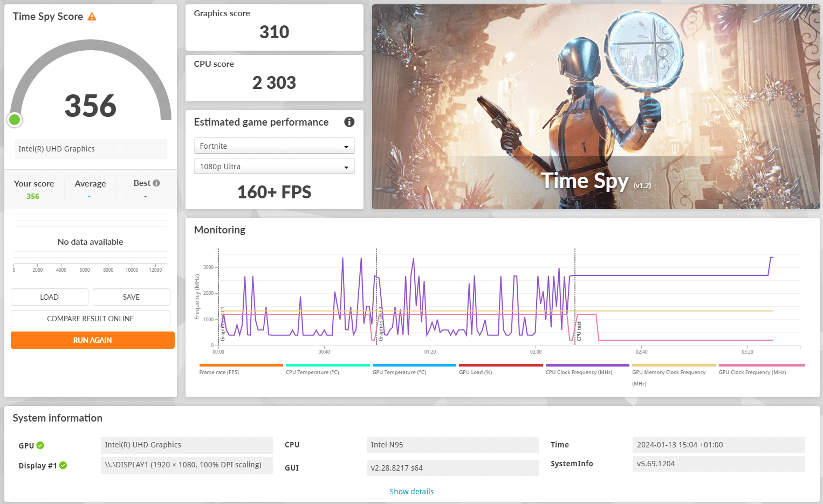Expand the 1080p Ultra resolution dropdown
Screen dimensions: 823x504
click(274, 167)
